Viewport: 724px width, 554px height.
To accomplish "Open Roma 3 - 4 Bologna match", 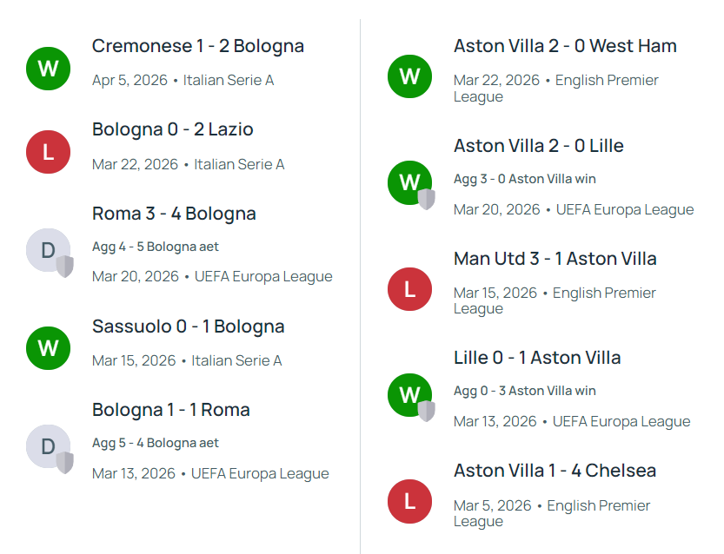I will [x=174, y=214].
